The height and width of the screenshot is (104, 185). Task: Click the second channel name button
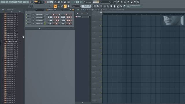[39, 17]
